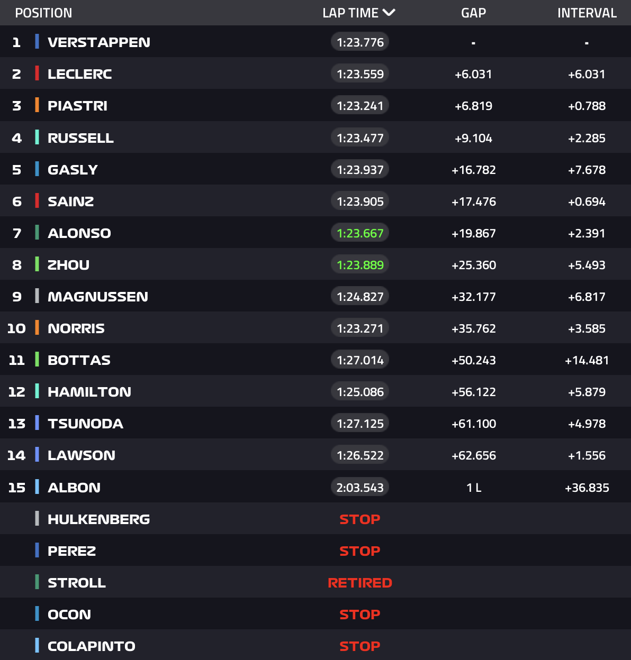Click the RETIRED status for Stroll
Screen dimensions: 631x660
tap(360, 583)
